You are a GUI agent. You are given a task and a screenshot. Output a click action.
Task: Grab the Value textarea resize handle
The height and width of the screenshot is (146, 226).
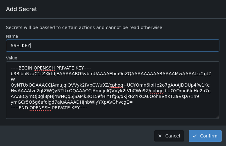(x=217, y=117)
